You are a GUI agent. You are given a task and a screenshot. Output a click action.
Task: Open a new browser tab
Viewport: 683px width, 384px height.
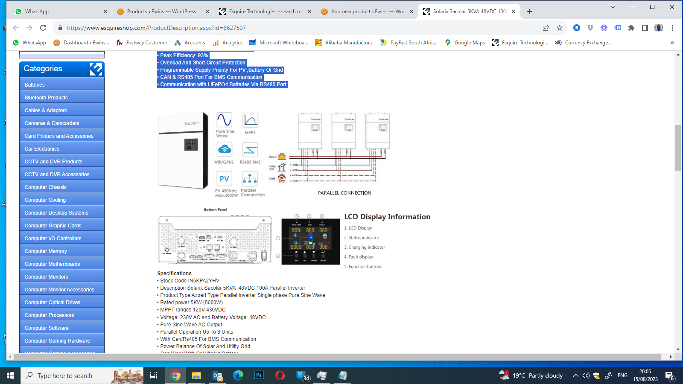tap(530, 12)
